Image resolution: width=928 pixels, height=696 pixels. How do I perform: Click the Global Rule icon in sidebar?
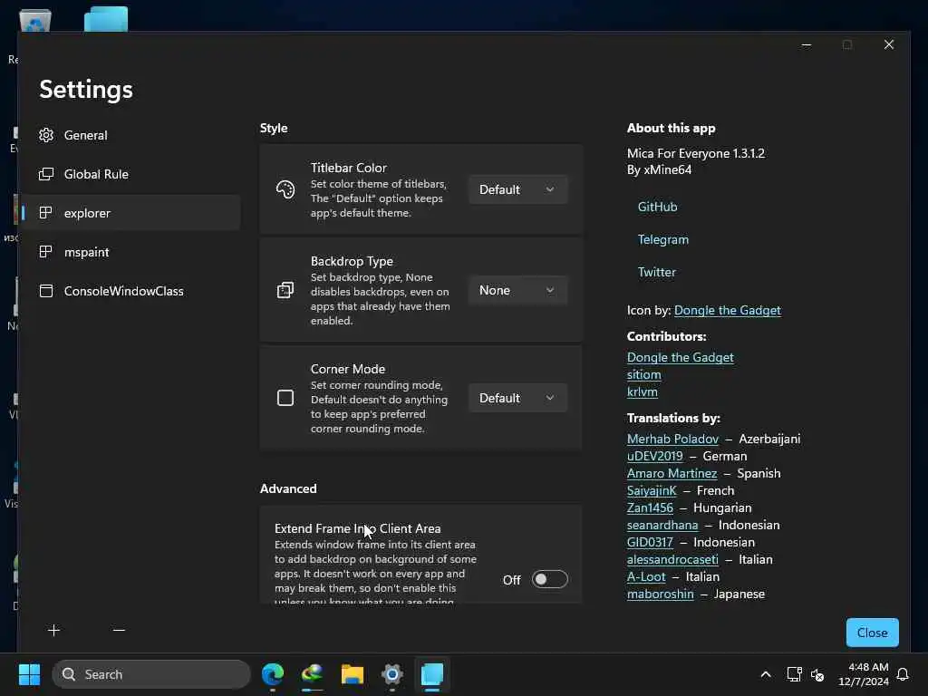click(46, 174)
